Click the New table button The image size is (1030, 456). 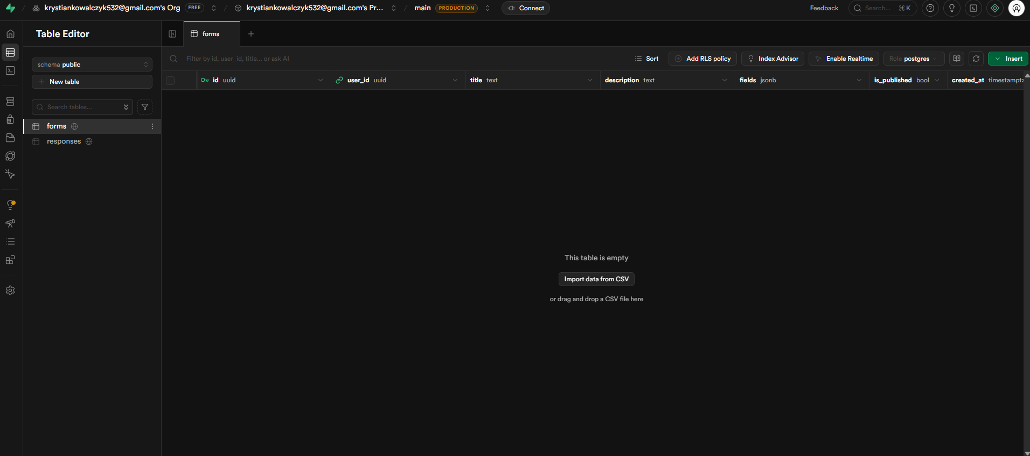pos(92,82)
